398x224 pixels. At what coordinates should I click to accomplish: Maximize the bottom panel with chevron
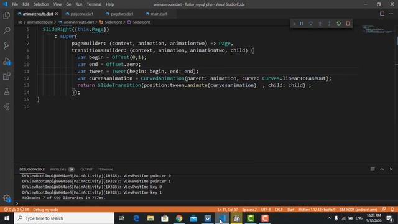point(382,169)
